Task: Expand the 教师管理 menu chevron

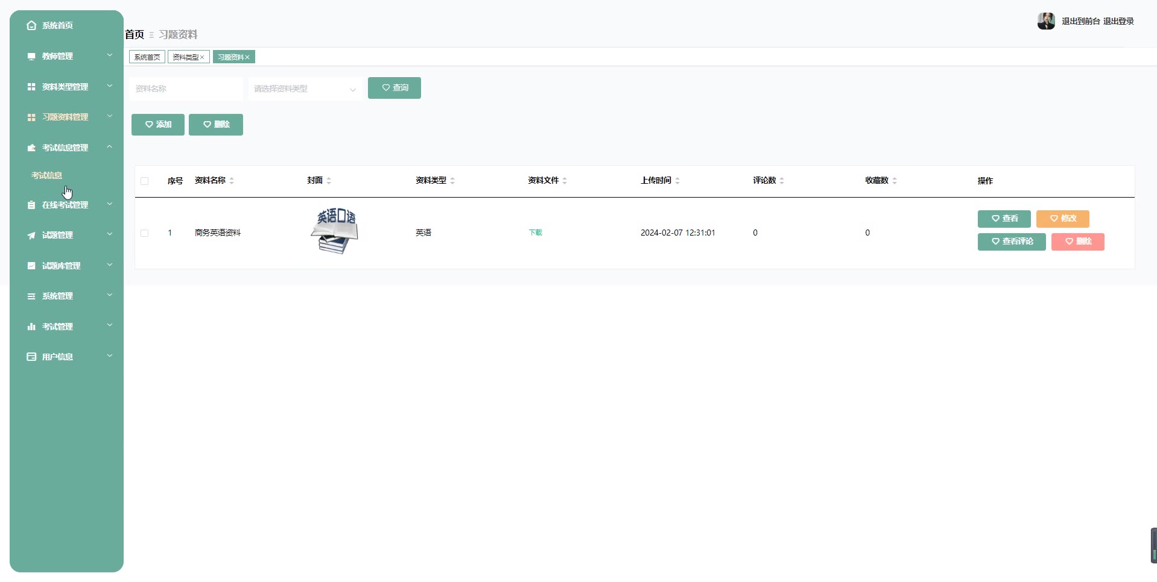Action: [x=110, y=55]
